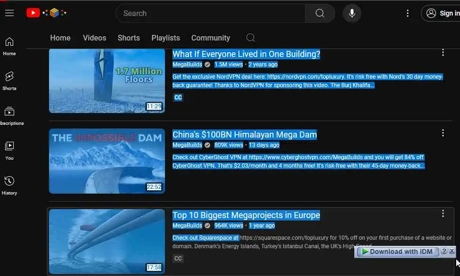Screen dimensions: 460x276
Task: Close the IDM download panel
Action: pyautogui.click(x=452, y=251)
